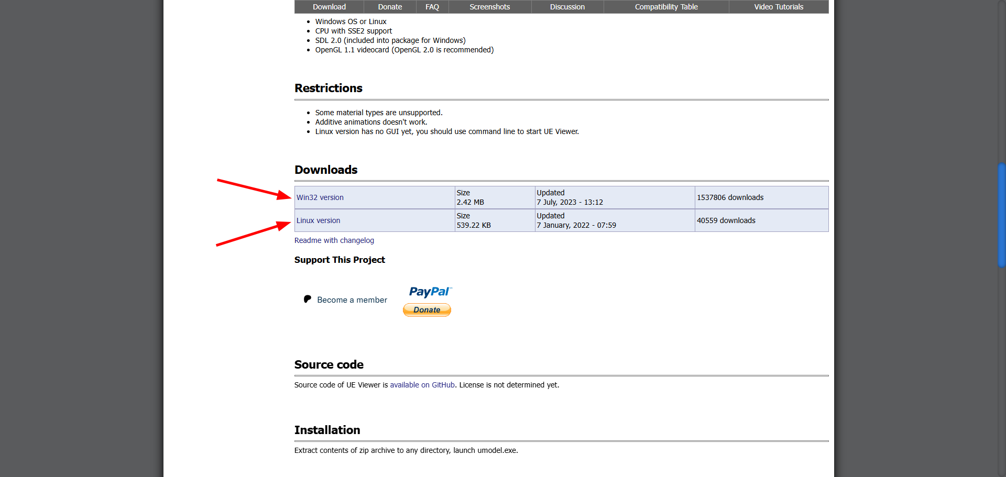Open the Compatibility Table page
1006x477 pixels.
666,7
